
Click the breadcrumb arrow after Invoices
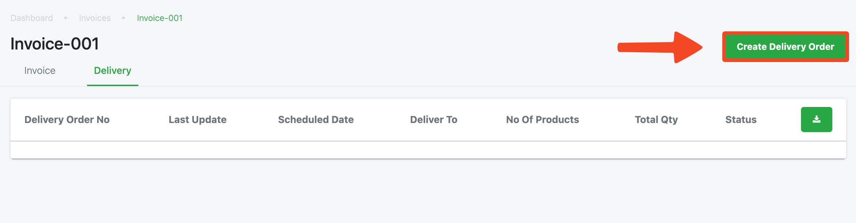coord(124,18)
